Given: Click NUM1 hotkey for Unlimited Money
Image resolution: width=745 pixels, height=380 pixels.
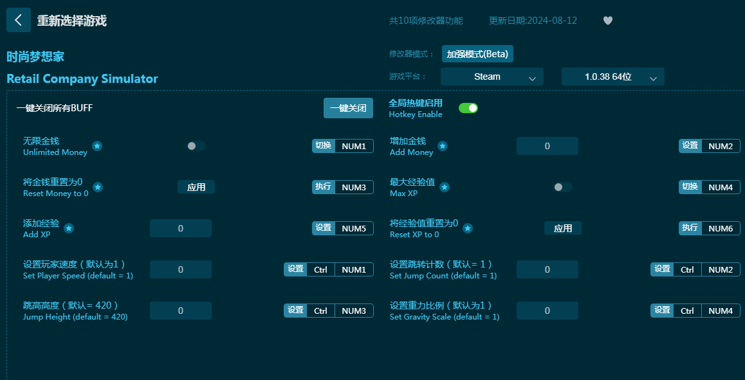Looking at the screenshot, I should coord(354,146).
